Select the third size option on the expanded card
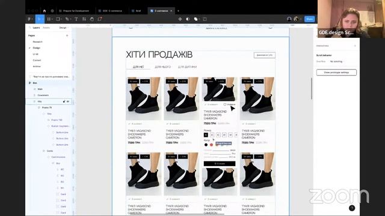This screenshot has height=216, width=385. 218,134
